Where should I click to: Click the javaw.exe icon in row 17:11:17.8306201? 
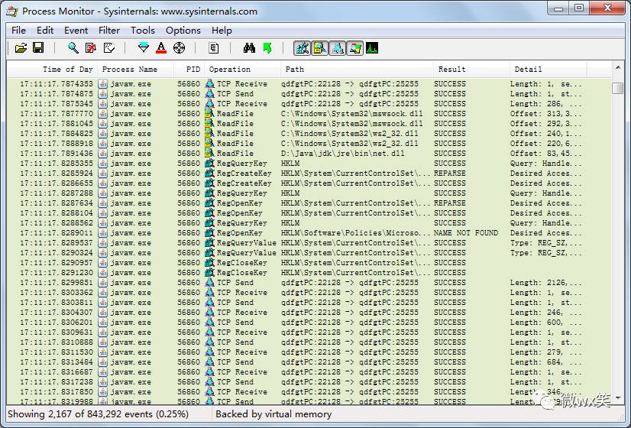103,322
